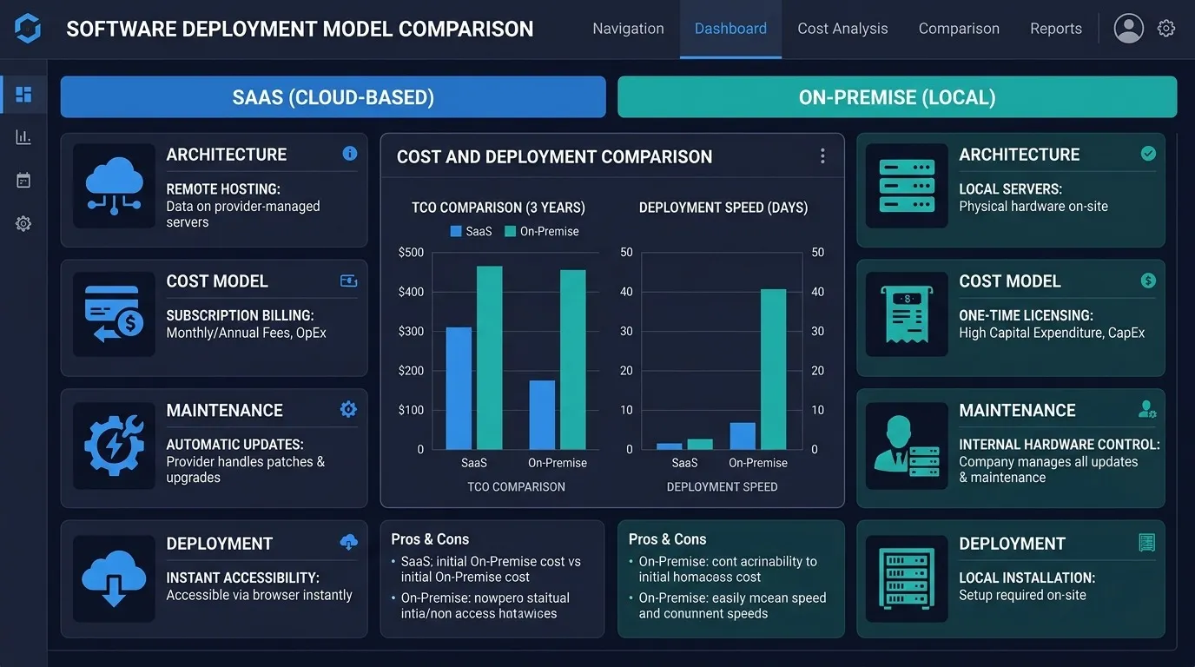Click the SAAS (CLOUD-BASED) header button

333,96
